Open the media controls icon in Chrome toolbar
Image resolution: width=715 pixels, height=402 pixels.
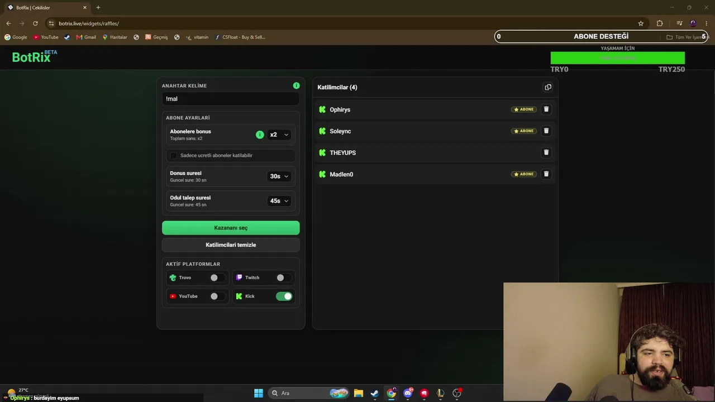pyautogui.click(x=679, y=23)
